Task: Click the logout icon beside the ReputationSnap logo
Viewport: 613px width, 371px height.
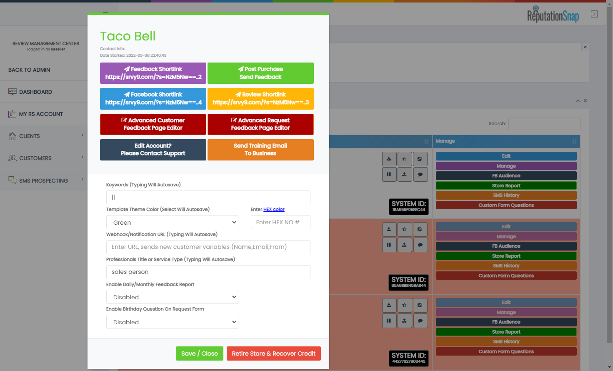Action: click(x=593, y=14)
